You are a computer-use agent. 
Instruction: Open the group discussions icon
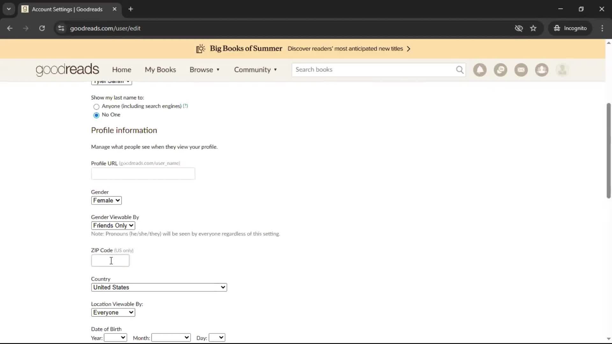tap(500, 70)
